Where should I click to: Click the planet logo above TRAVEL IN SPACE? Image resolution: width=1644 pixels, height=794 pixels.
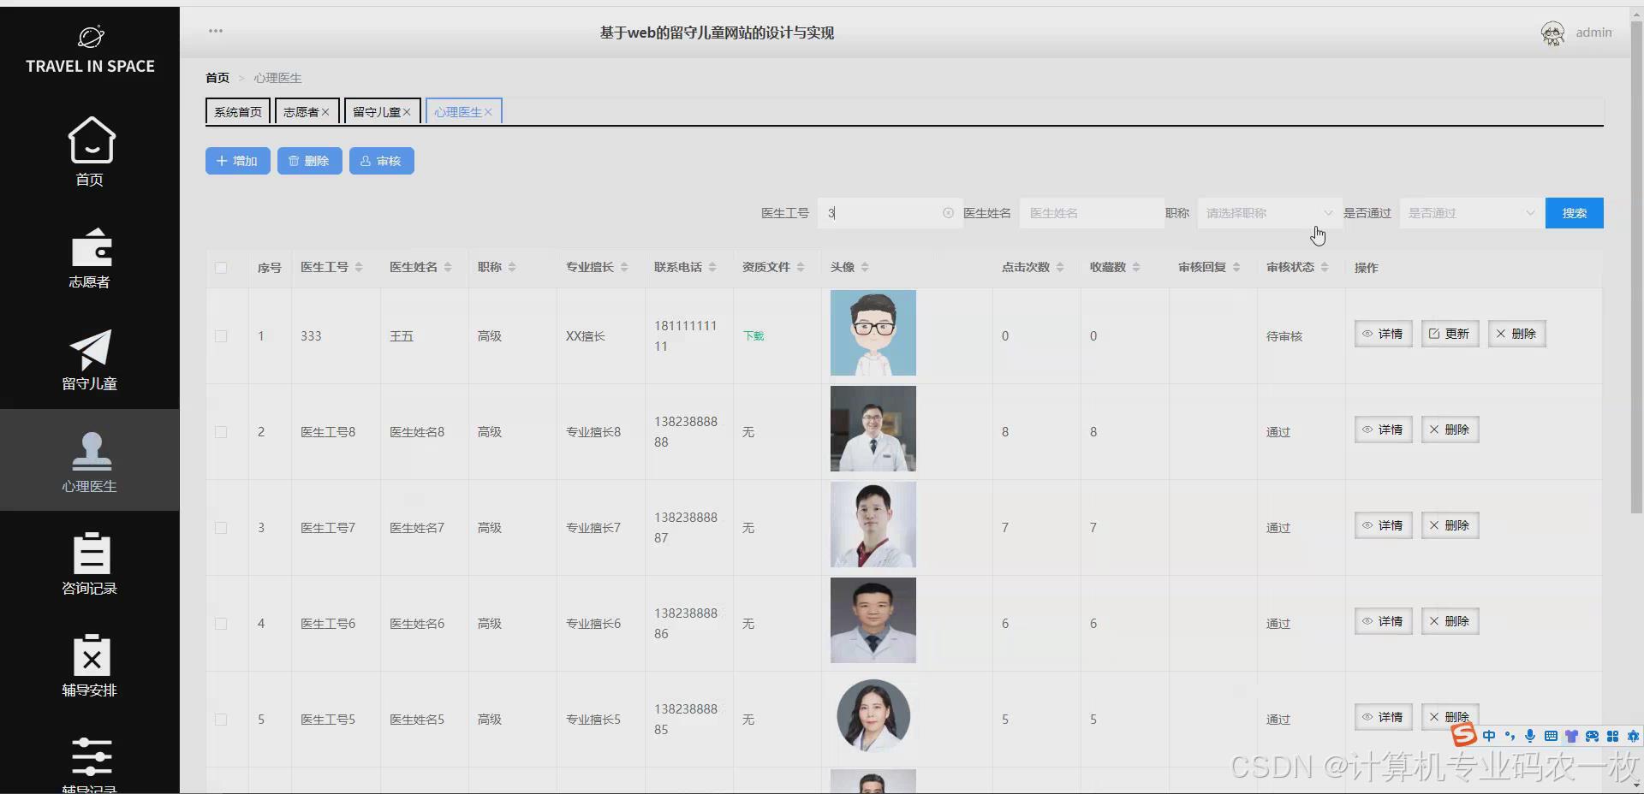(x=91, y=37)
